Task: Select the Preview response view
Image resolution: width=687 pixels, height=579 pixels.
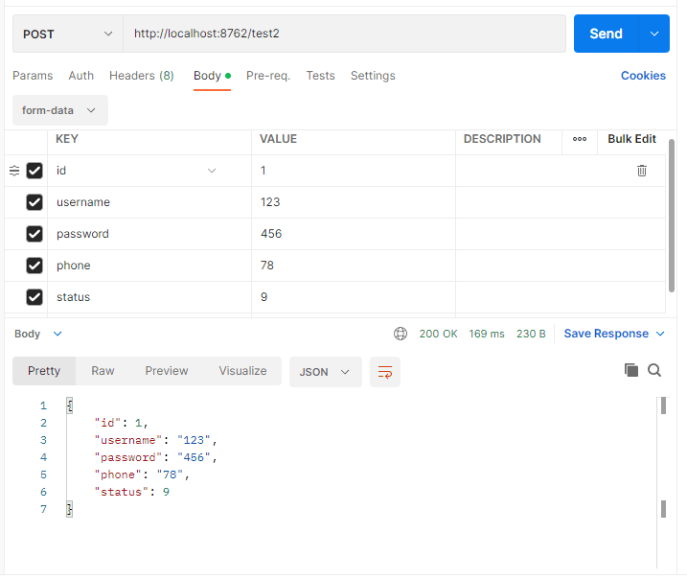Action: coord(167,371)
